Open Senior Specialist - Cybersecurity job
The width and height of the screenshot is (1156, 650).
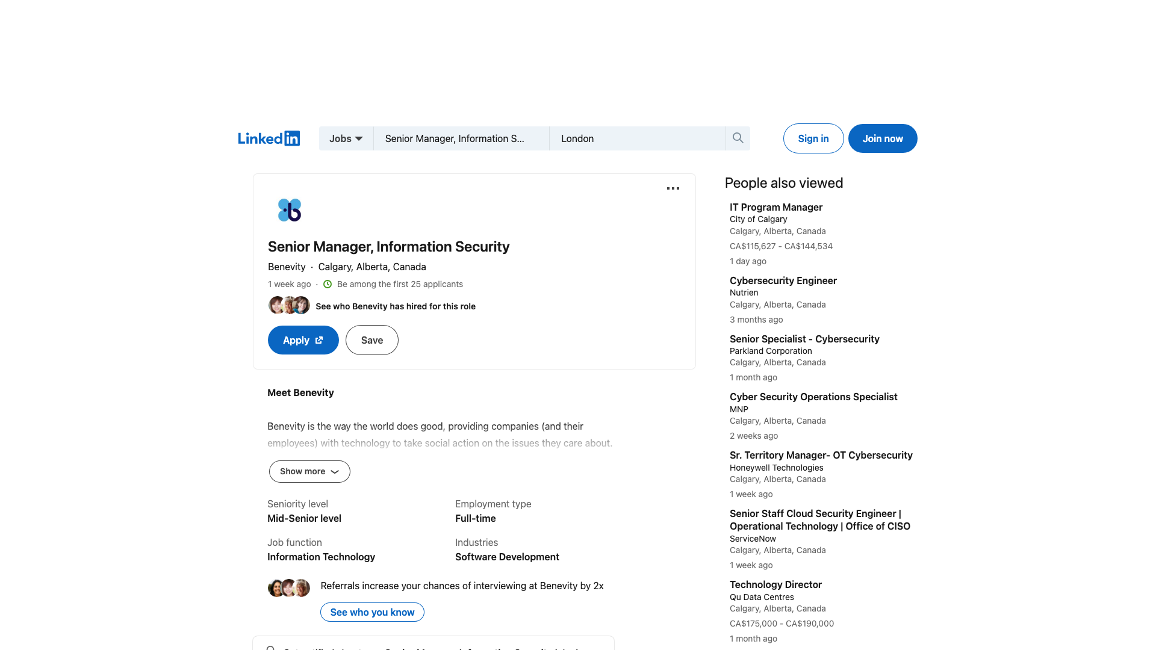pyautogui.click(x=804, y=339)
